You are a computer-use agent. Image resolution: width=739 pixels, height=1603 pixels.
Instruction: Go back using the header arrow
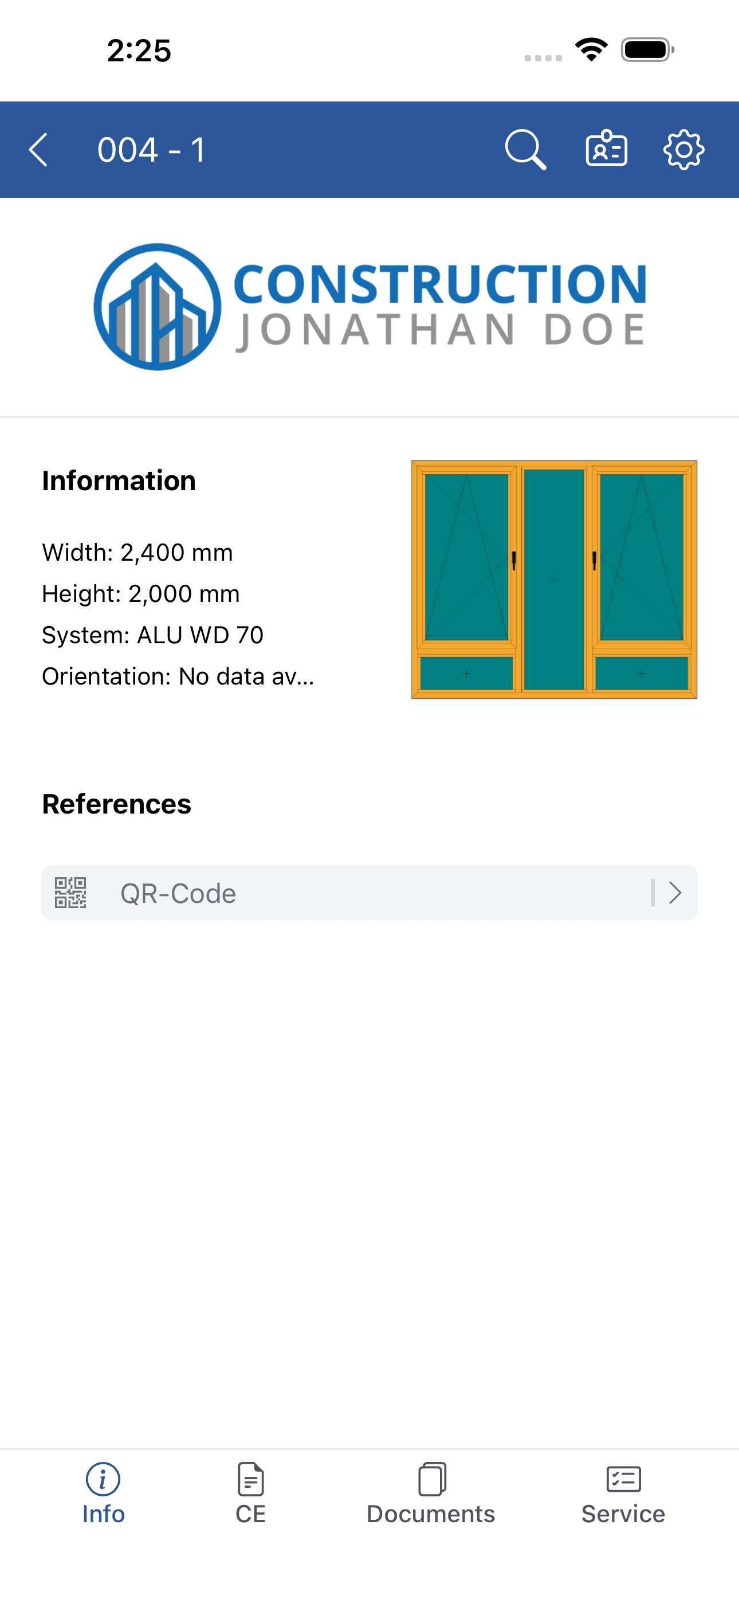(x=38, y=150)
